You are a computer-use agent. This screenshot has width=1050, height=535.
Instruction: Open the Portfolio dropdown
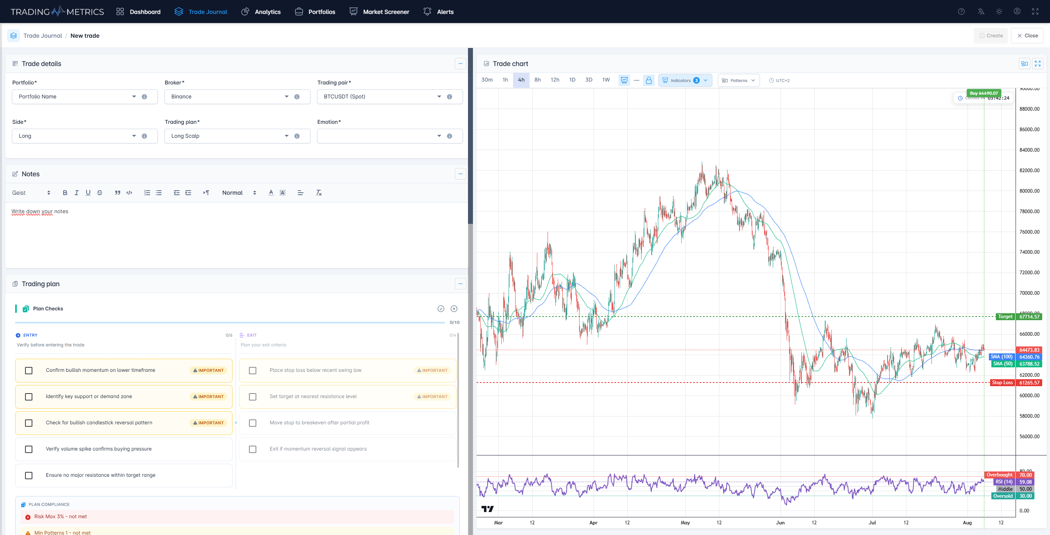tap(85, 97)
